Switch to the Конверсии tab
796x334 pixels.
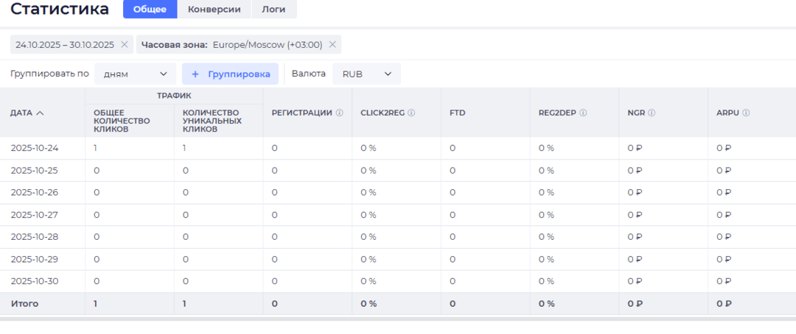[214, 10]
